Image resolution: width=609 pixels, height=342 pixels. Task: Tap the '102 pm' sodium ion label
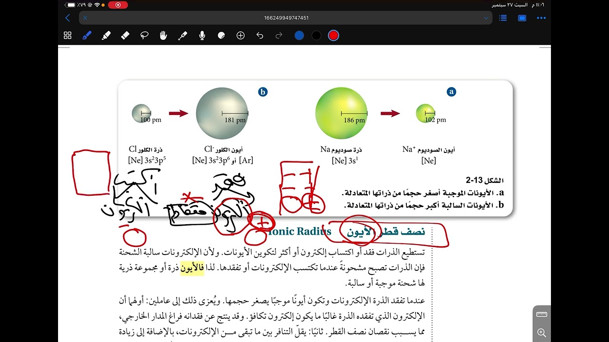(x=435, y=120)
